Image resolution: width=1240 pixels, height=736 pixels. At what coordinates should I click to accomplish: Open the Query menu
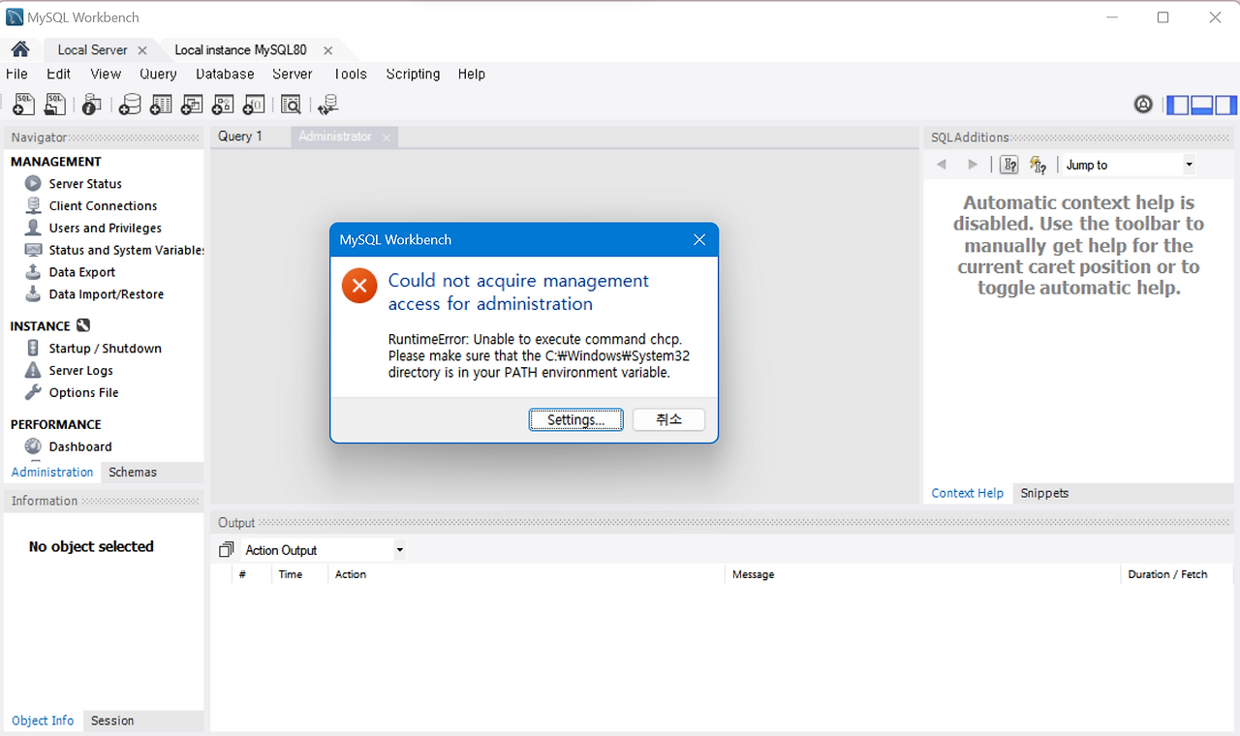tap(158, 75)
